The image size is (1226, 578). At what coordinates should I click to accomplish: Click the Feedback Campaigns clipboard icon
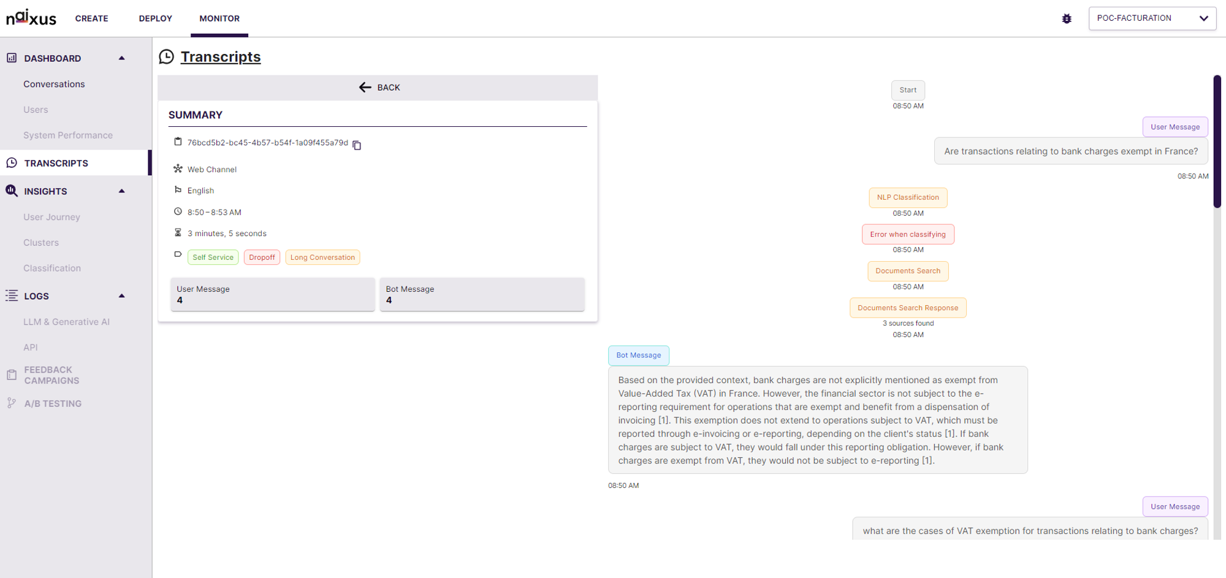(x=12, y=375)
